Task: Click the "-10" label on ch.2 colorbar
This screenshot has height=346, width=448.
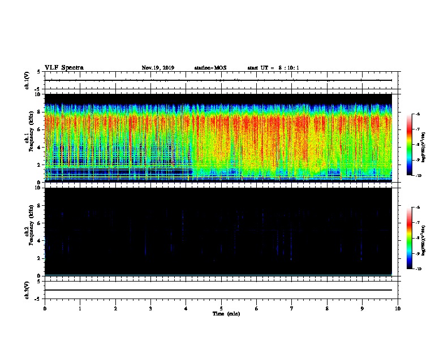Action: 418,269
